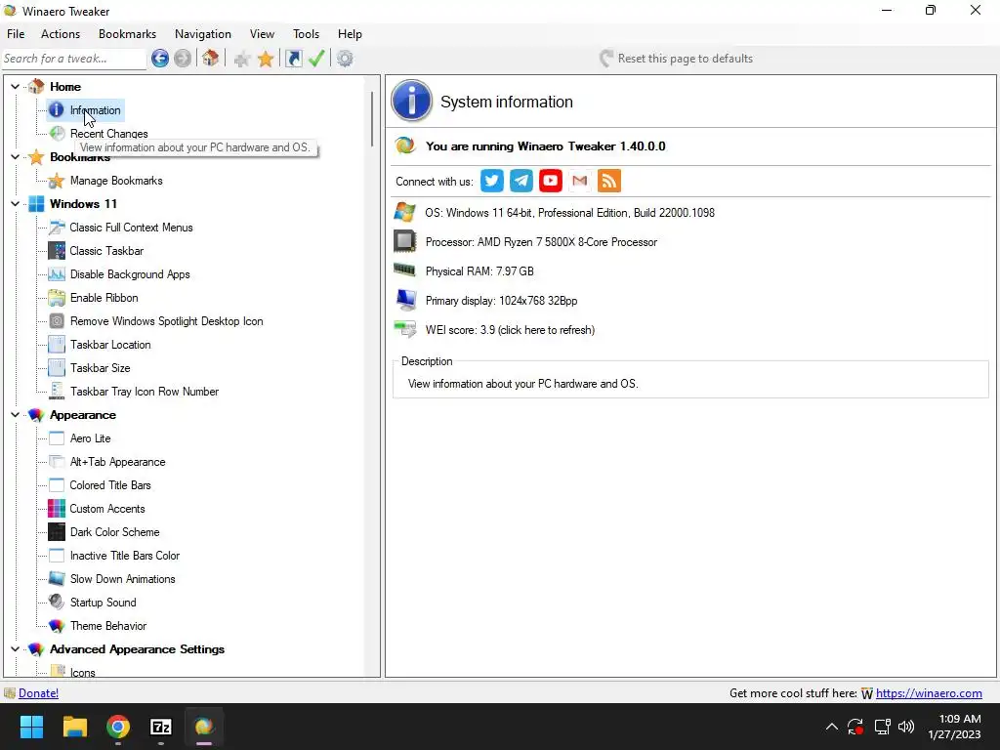The width and height of the screenshot is (1000, 750).
Task: Click the Processor: AMD Ryzen 7 5800X line
Action: point(541,242)
